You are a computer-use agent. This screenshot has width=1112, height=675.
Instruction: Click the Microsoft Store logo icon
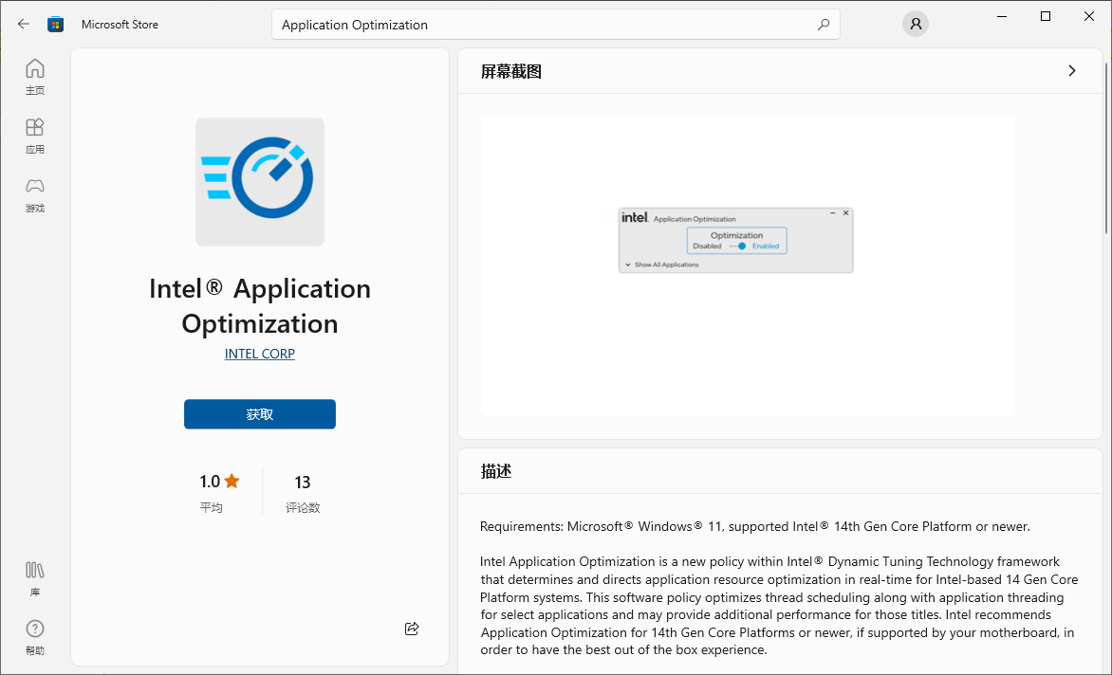[x=55, y=24]
